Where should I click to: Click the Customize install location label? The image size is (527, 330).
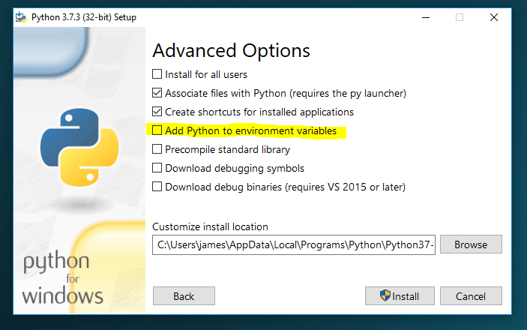[x=210, y=226]
